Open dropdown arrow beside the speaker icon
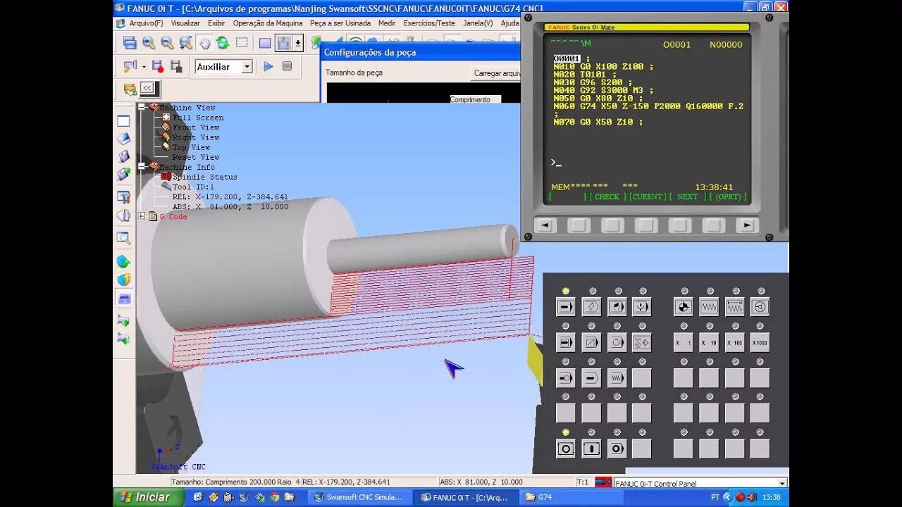This screenshot has height=507, width=902. (144, 66)
